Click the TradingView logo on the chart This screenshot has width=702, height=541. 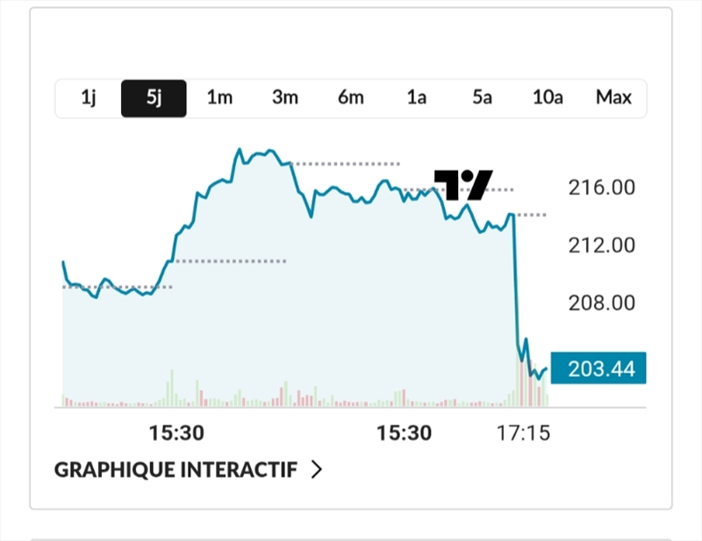click(463, 184)
